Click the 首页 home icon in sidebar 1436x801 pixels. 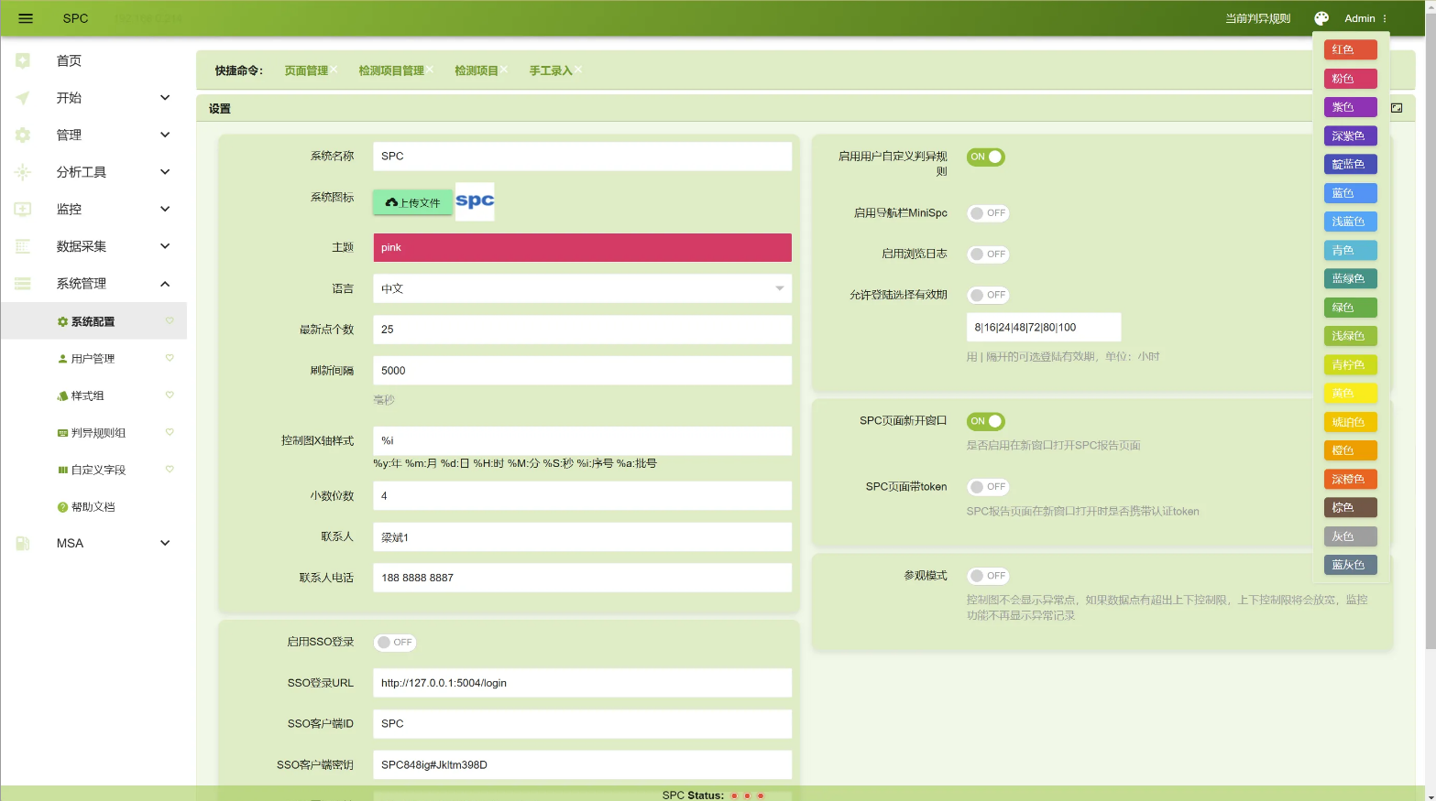point(23,60)
